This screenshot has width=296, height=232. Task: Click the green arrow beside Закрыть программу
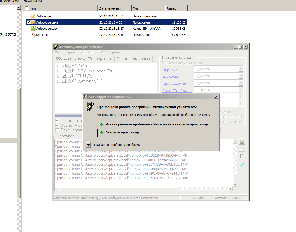pyautogui.click(x=101, y=133)
